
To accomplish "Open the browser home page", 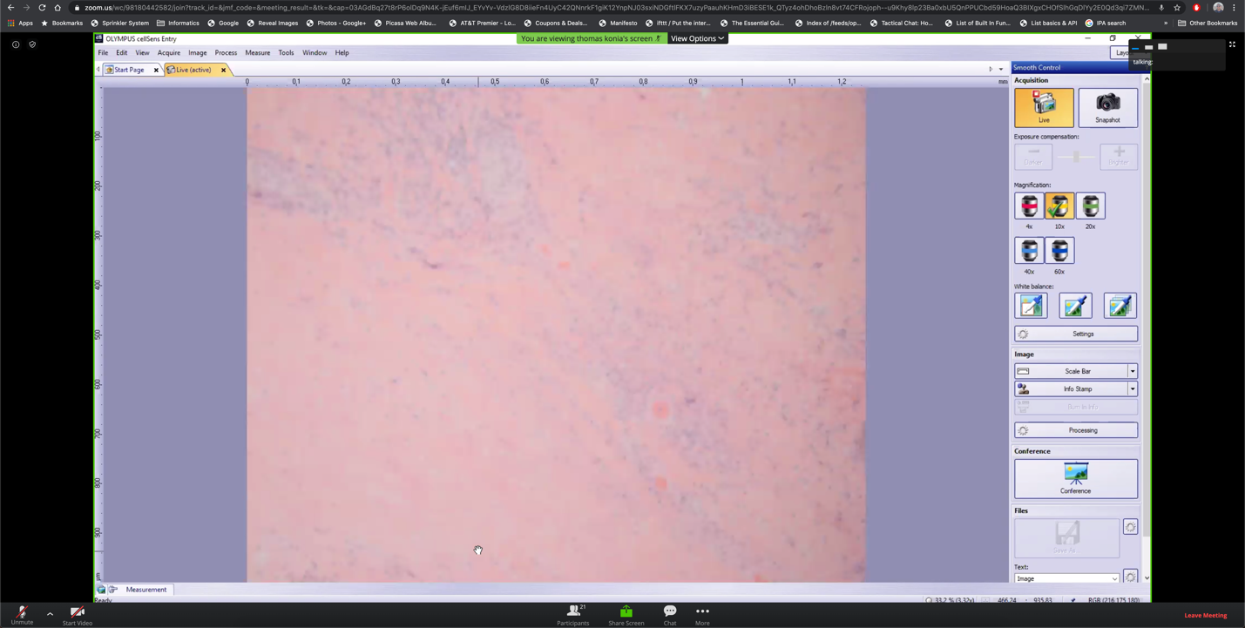I will click(58, 8).
